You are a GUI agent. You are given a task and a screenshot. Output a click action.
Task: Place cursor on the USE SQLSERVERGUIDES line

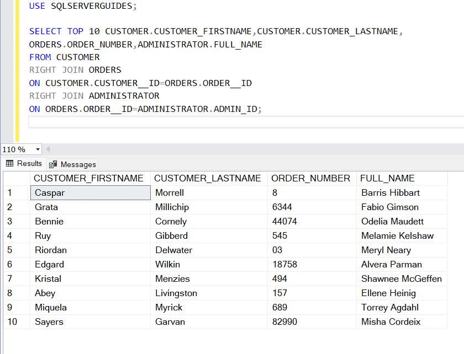(x=83, y=6)
